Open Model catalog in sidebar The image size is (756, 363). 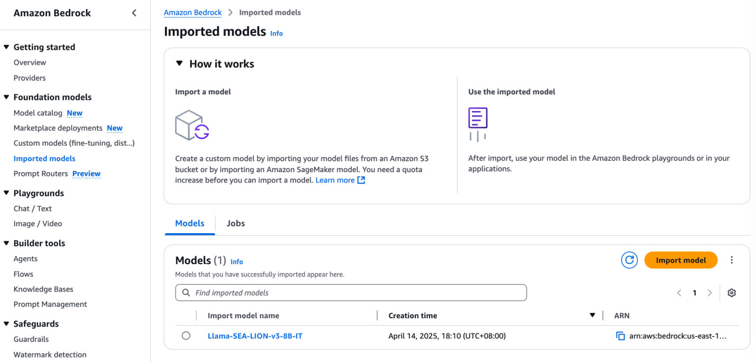point(38,113)
